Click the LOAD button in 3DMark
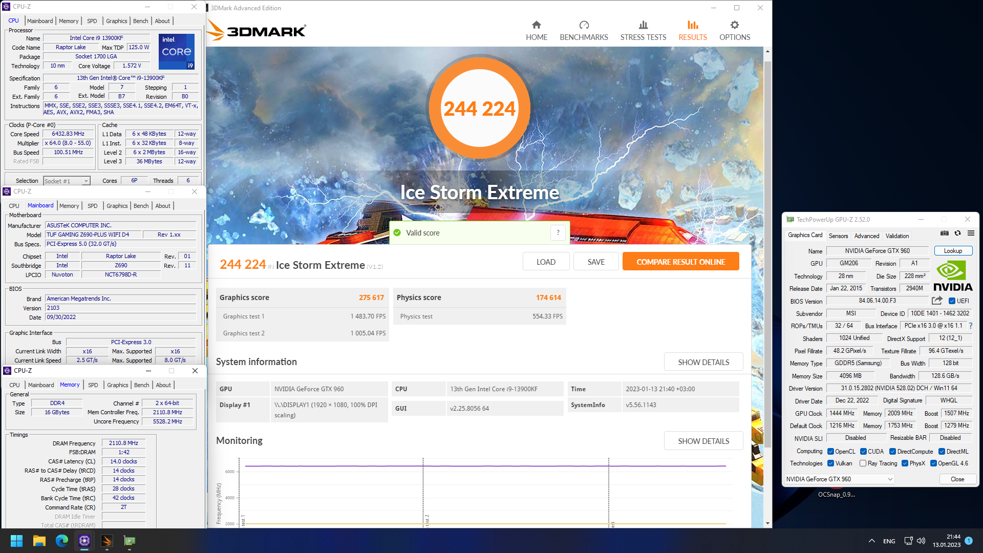Viewport: 983px width, 553px height. (x=546, y=262)
